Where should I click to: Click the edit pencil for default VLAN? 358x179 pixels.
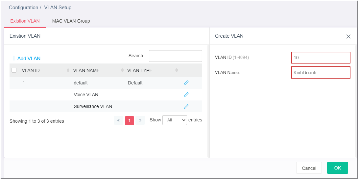tap(186, 83)
